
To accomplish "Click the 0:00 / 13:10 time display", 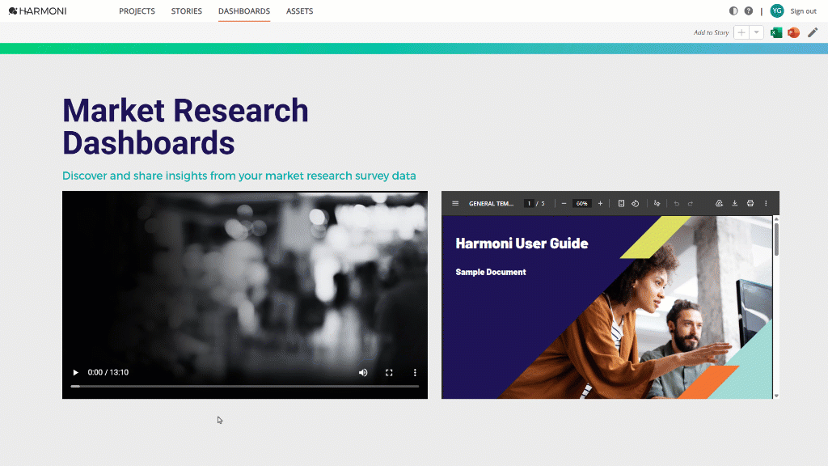I will [x=108, y=372].
